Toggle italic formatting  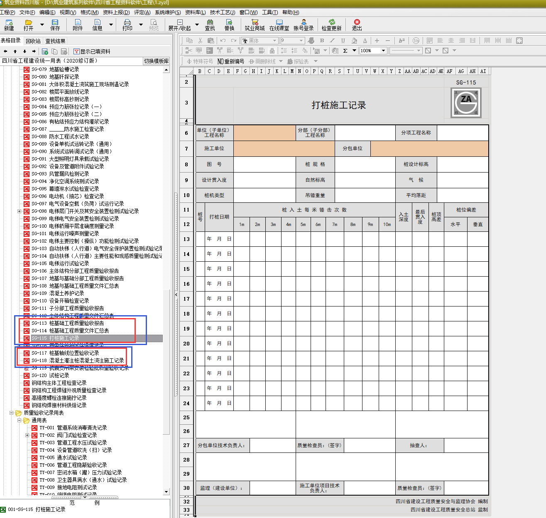click(x=332, y=40)
